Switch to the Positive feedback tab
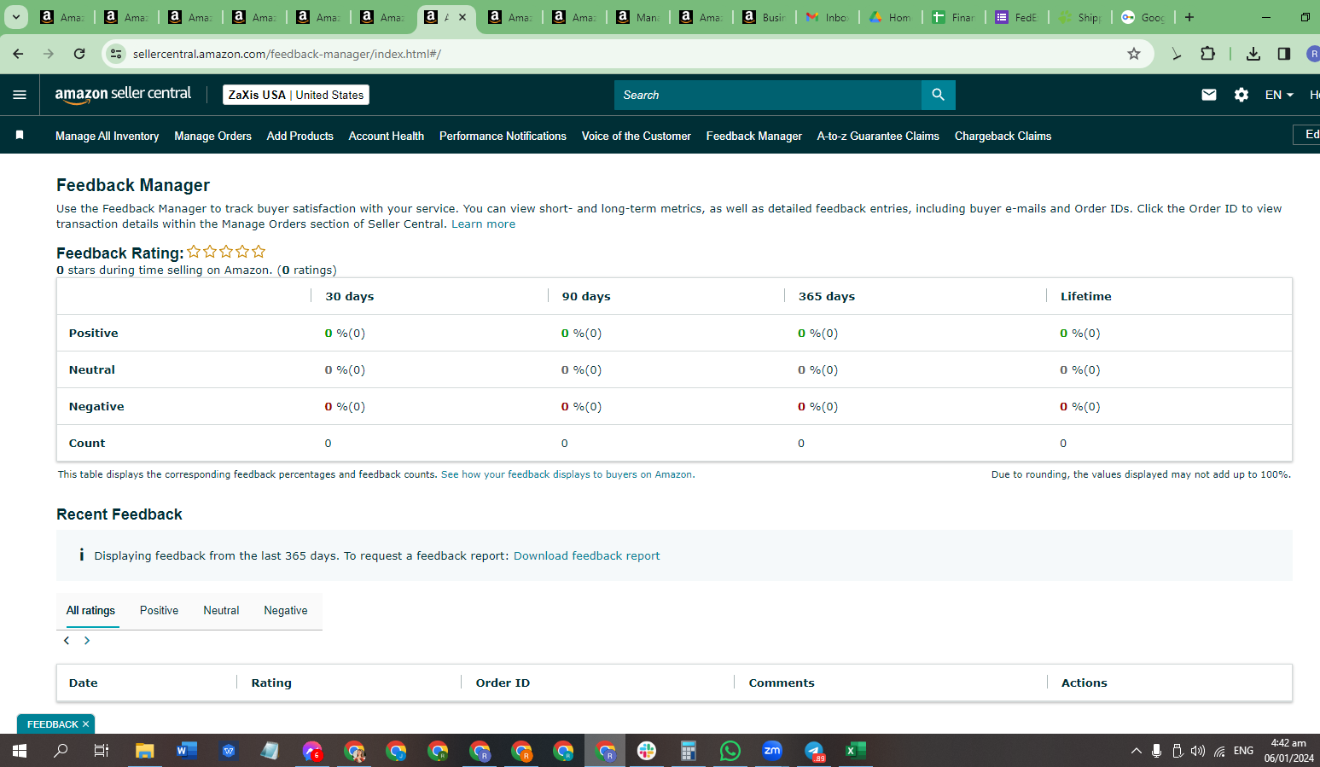The width and height of the screenshot is (1320, 767). pyautogui.click(x=159, y=610)
